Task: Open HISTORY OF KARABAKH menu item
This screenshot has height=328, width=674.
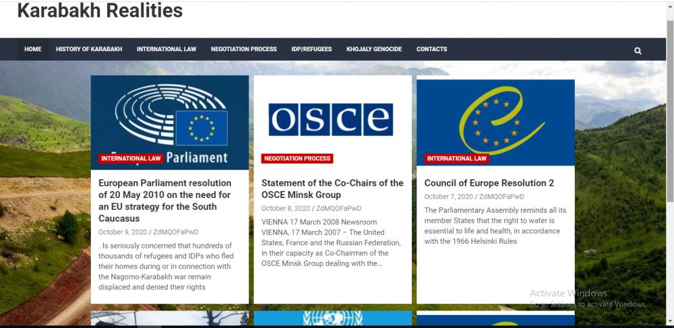Action: [x=89, y=49]
